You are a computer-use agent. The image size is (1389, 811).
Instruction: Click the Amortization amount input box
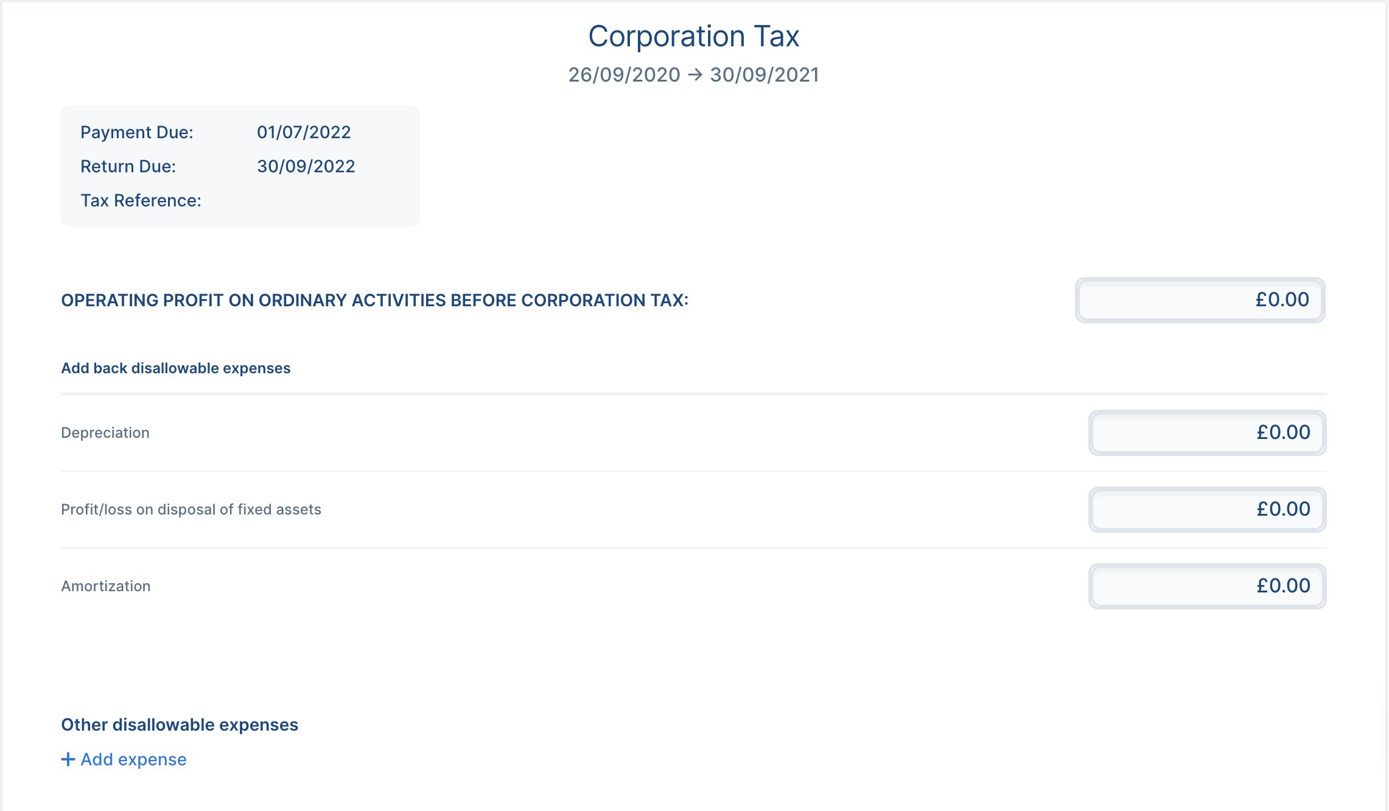click(1207, 586)
